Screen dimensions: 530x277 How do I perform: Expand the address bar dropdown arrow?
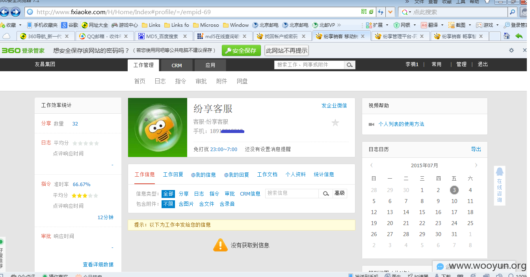(391, 12)
